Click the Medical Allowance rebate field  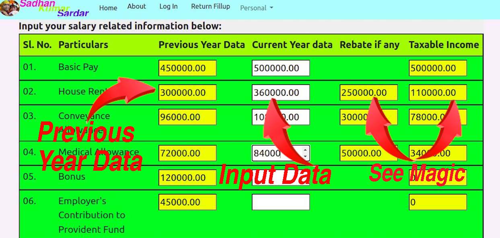[368, 153]
